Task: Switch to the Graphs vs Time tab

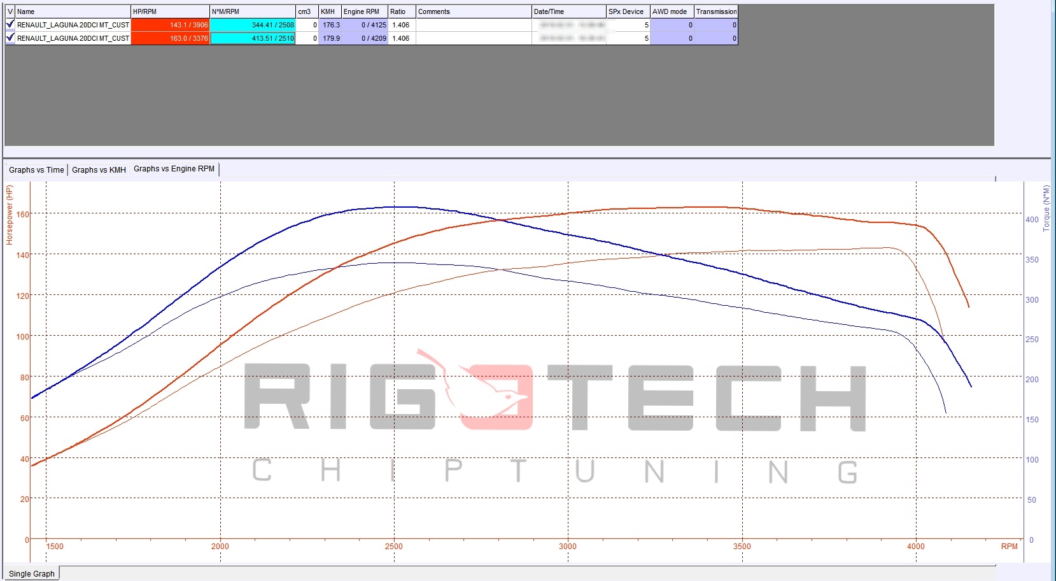Action: tap(36, 169)
